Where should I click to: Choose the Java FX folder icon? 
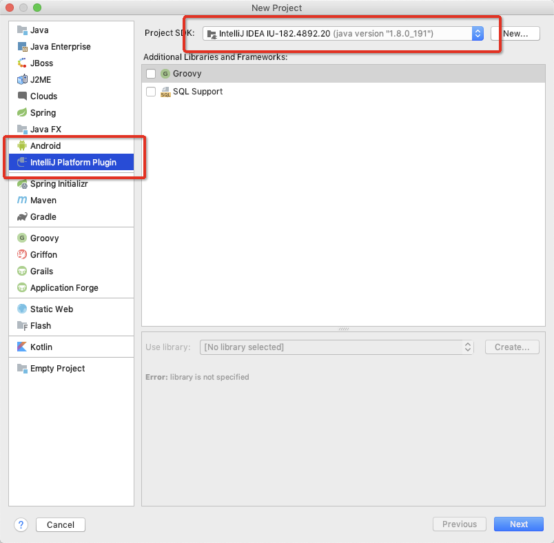point(22,130)
